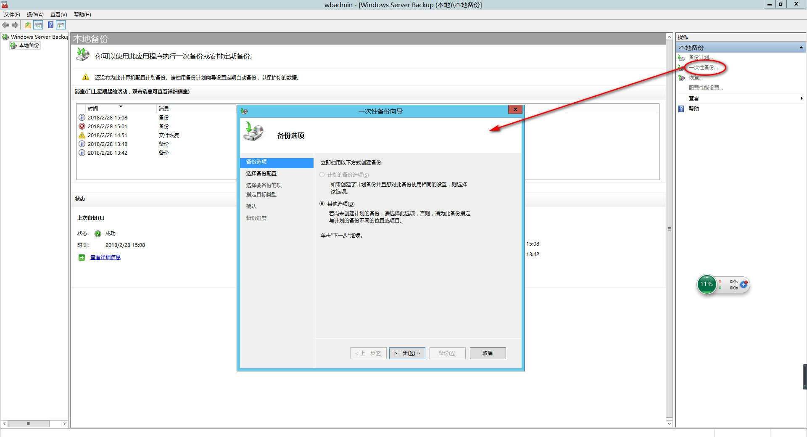Open the 文件(F) menu
The width and height of the screenshot is (807, 437).
12,14
